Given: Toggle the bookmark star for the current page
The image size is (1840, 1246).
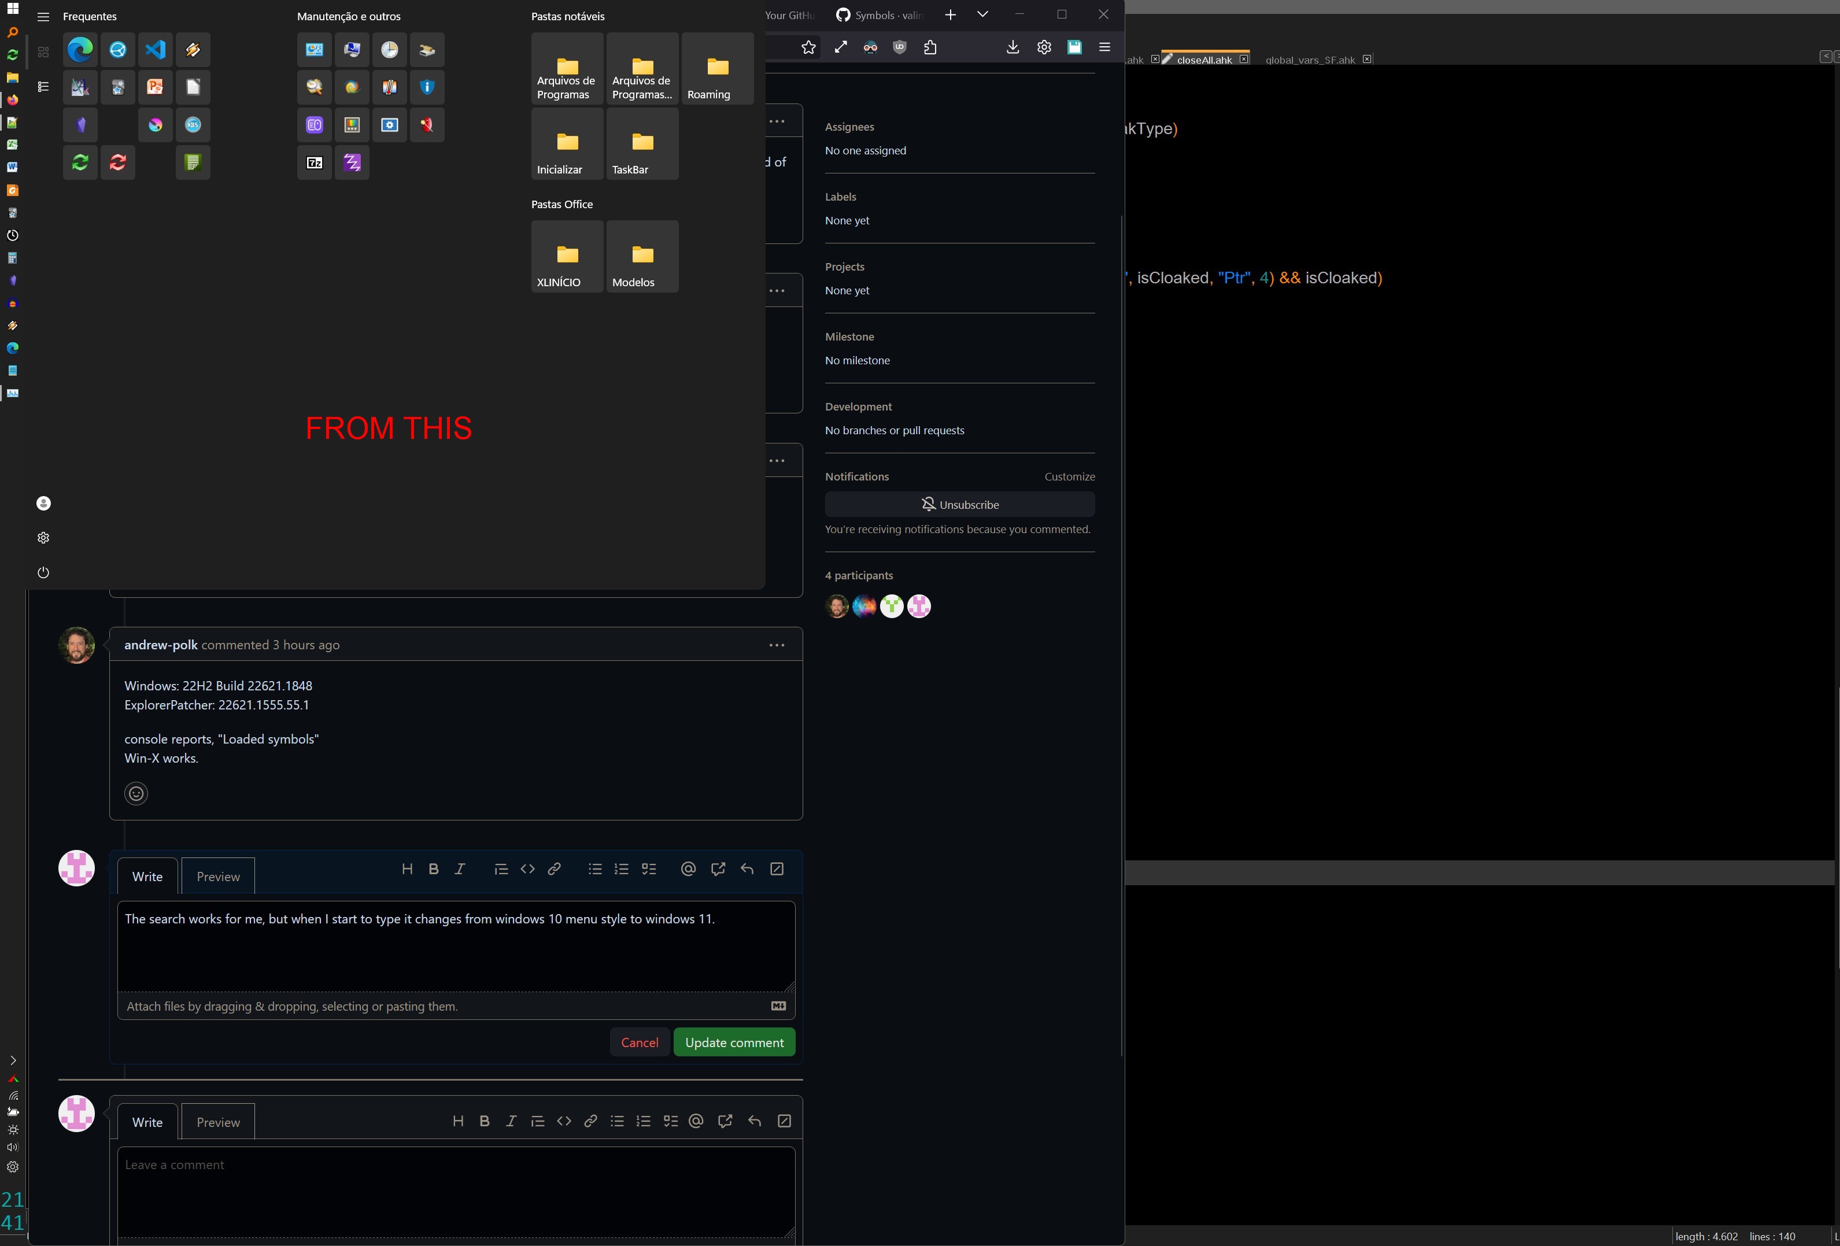Looking at the screenshot, I should pos(808,47).
